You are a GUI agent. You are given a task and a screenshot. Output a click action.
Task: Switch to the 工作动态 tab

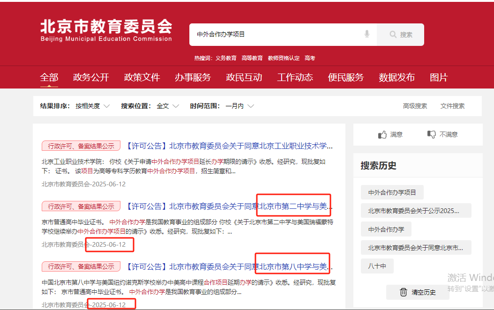[295, 77]
